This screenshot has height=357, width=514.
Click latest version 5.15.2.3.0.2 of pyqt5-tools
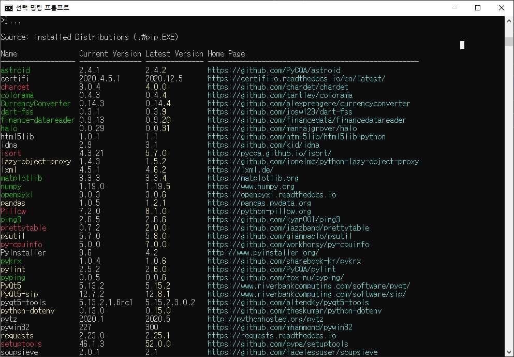(x=170, y=302)
